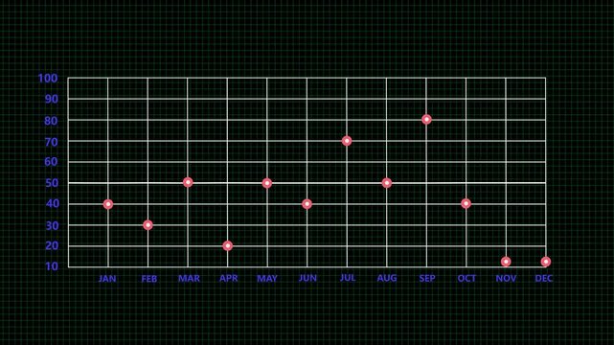This screenshot has height=345, width=614.
Task: Click the JUL axis label
Action: 348,278
